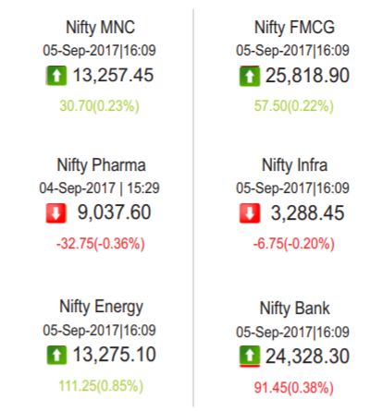The image size is (383, 411).
Task: Click the 111.25(0.85%) change figure
Action: click(101, 386)
